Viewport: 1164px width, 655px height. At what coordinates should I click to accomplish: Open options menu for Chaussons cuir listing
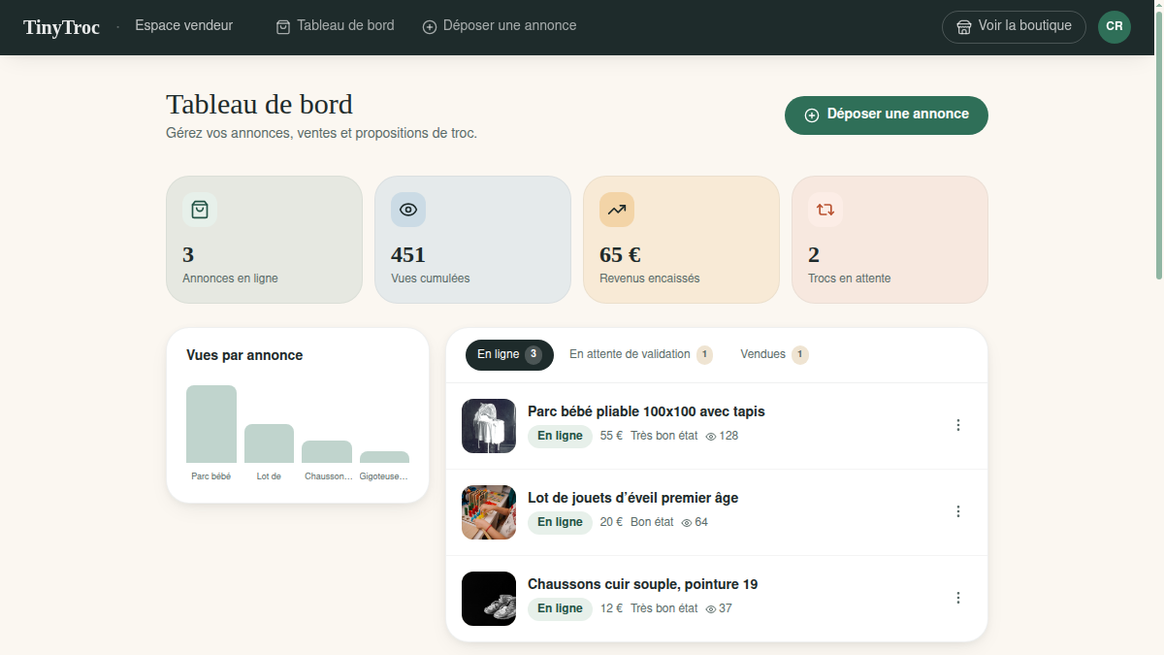pyautogui.click(x=958, y=598)
